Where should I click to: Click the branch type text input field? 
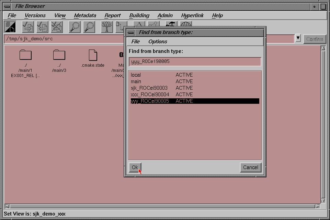coord(195,62)
